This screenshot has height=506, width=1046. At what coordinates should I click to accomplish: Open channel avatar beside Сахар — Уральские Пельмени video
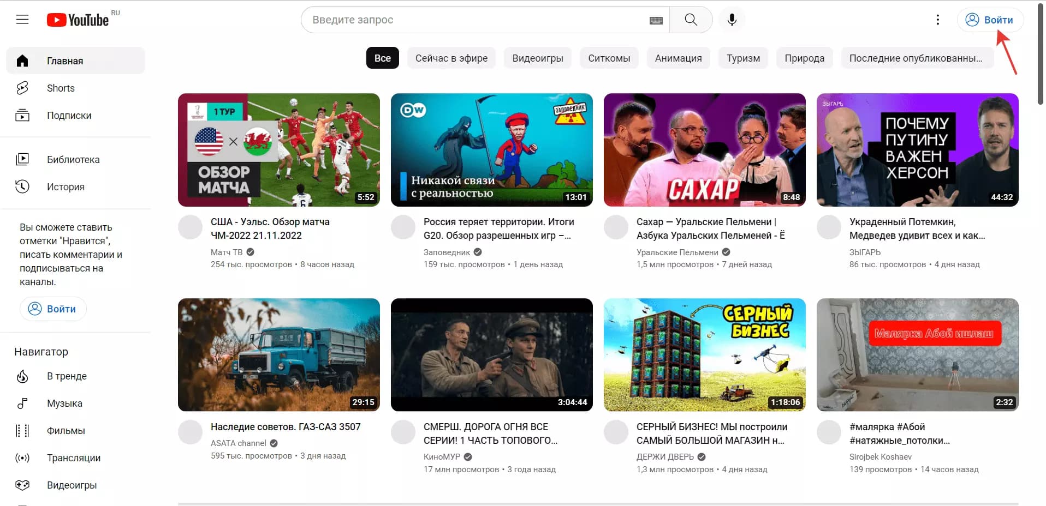click(616, 227)
